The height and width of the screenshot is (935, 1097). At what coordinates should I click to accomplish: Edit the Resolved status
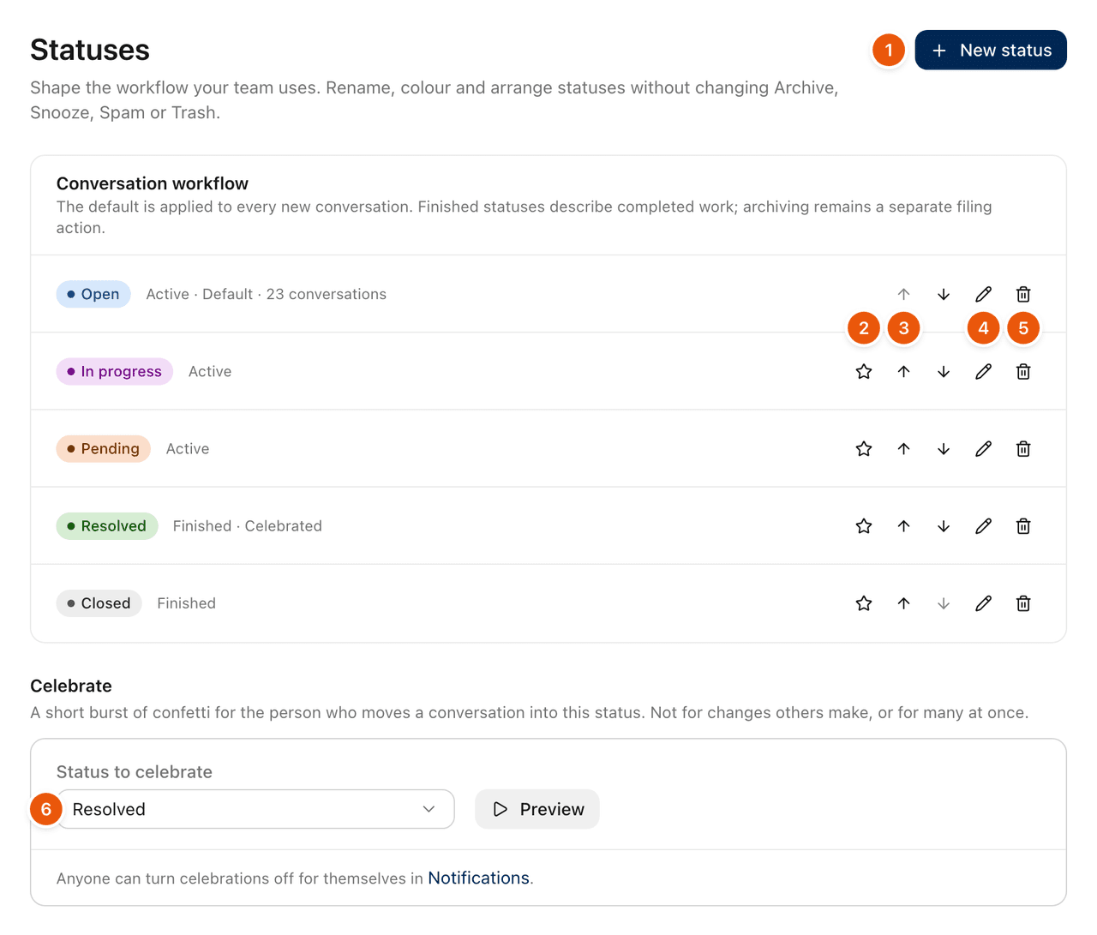point(983,525)
